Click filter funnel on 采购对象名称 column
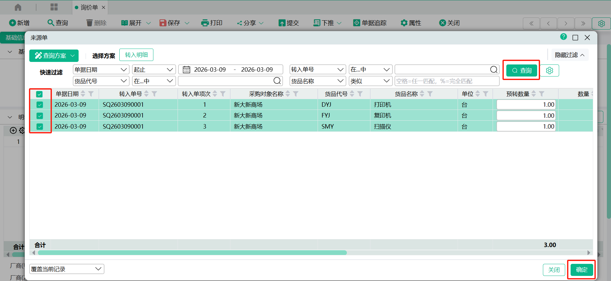The width and height of the screenshot is (611, 281). 296,94
